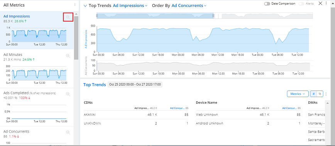Open All Metrics three-dot menu
335x146 pixels.
(75, 5)
